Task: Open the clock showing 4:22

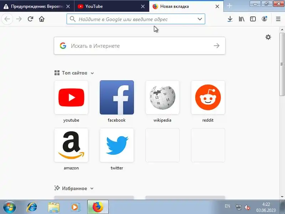Action: [266, 207]
